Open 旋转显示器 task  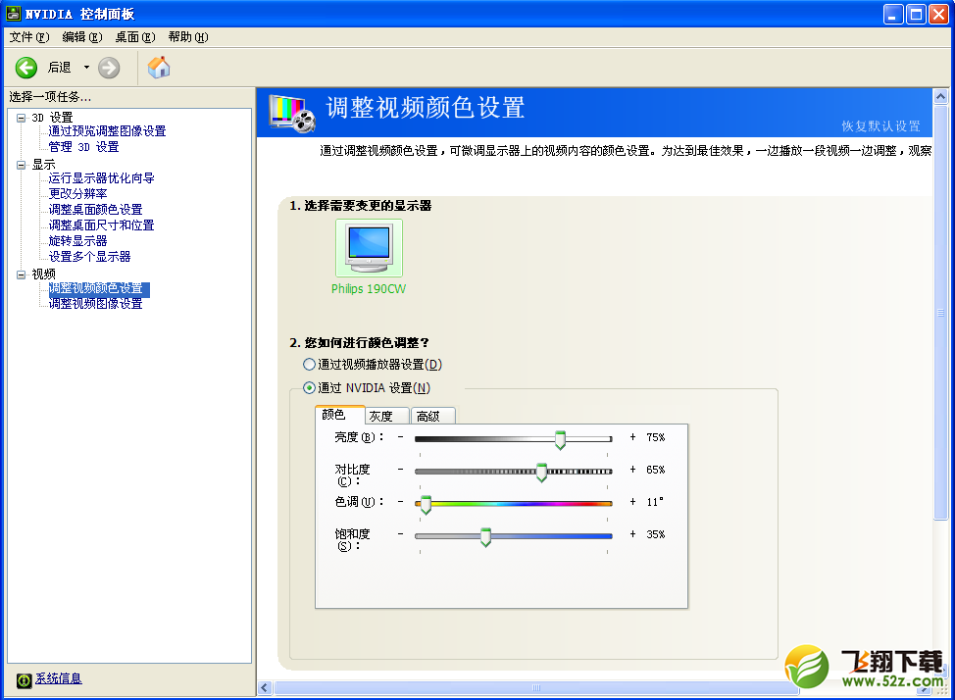click(78, 241)
